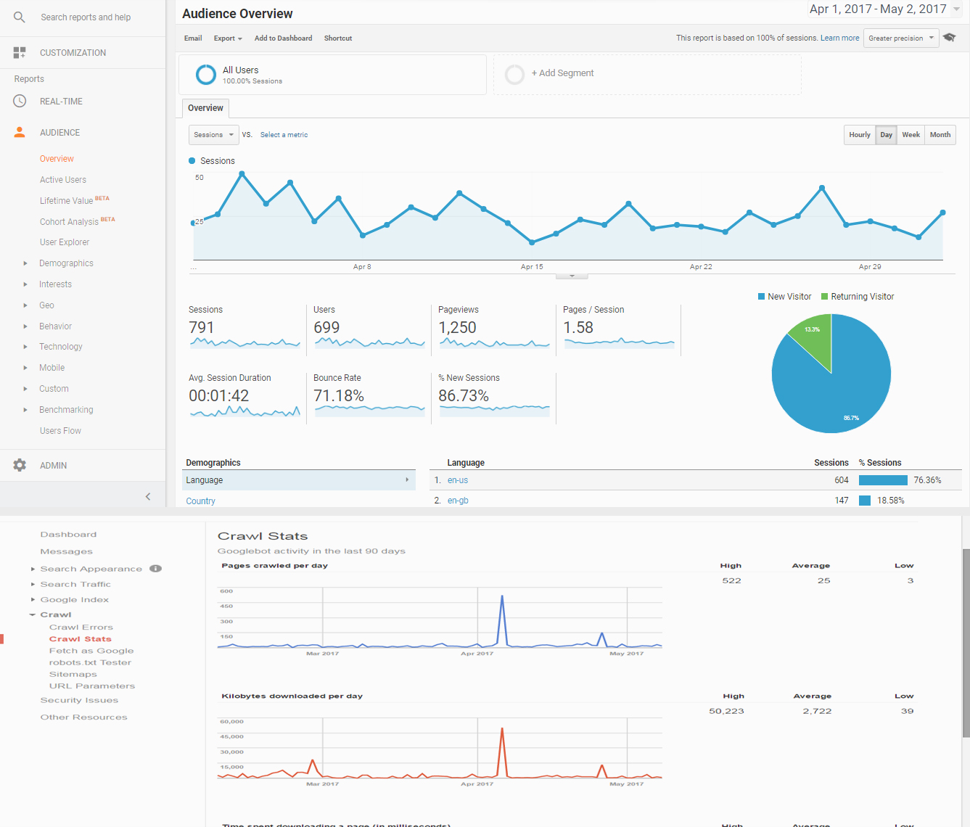The image size is (970, 827).
Task: Open the Sessions metric dropdown
Action: [x=213, y=135]
